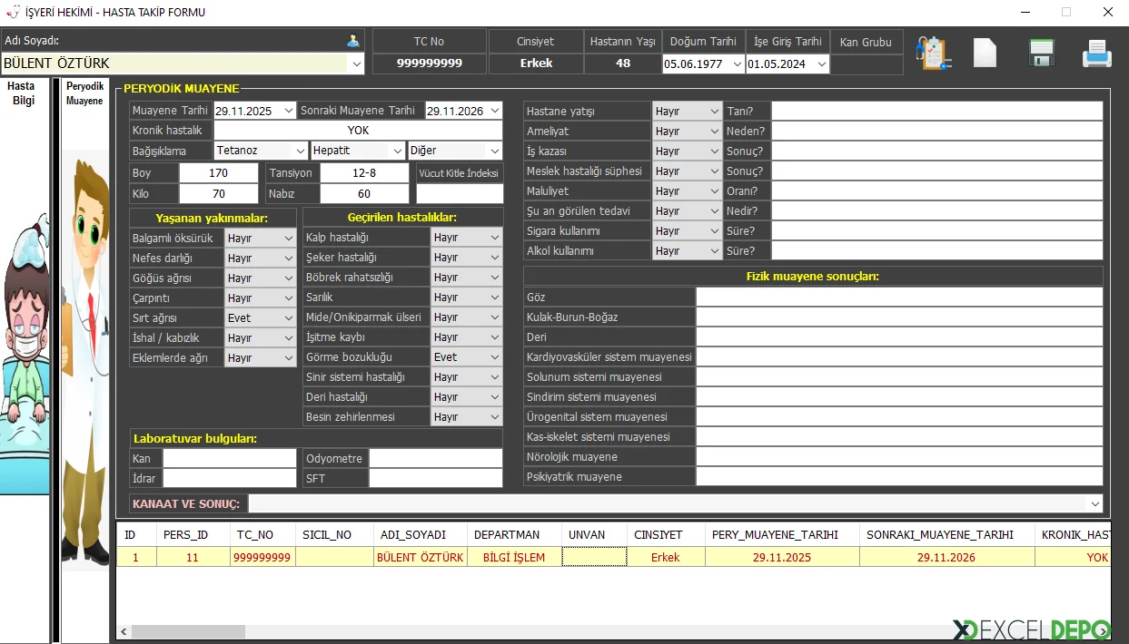Save the form using the floppy disk icon

[x=1041, y=54]
